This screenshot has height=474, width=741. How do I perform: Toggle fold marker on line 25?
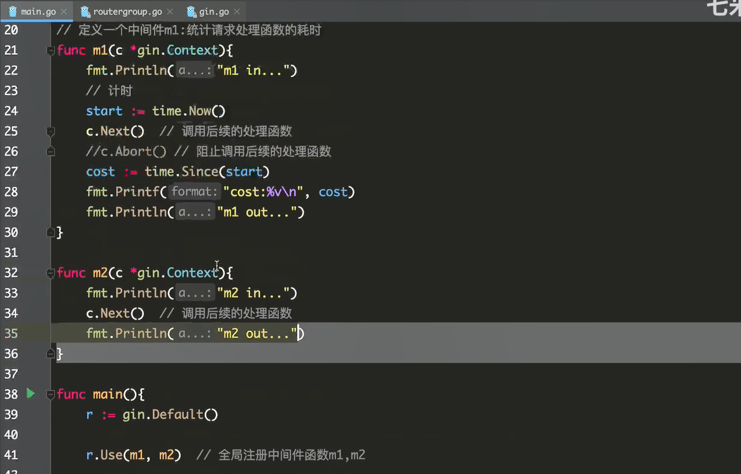point(51,131)
